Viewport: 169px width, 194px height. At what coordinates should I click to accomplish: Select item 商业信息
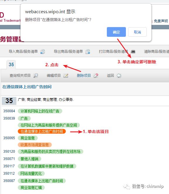click(x=28, y=138)
